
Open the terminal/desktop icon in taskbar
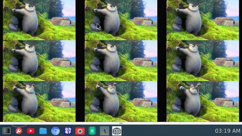(6, 131)
